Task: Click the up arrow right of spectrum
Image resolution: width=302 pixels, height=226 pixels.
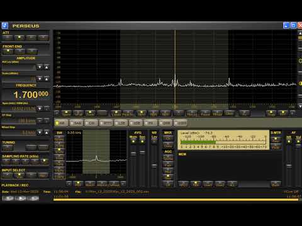Action: [300, 33]
